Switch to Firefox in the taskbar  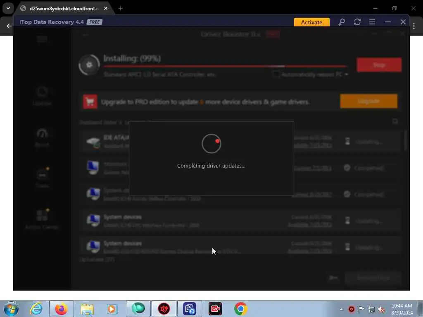coord(62,309)
